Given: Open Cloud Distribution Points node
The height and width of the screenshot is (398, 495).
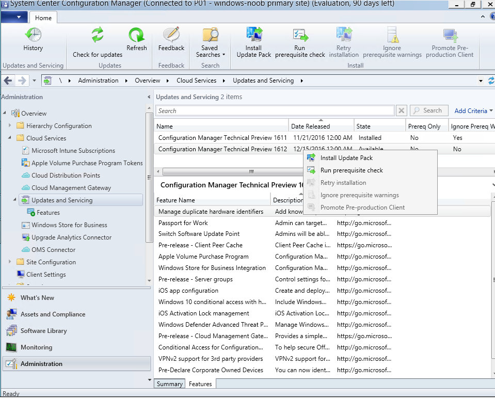Looking at the screenshot, I should [66, 175].
